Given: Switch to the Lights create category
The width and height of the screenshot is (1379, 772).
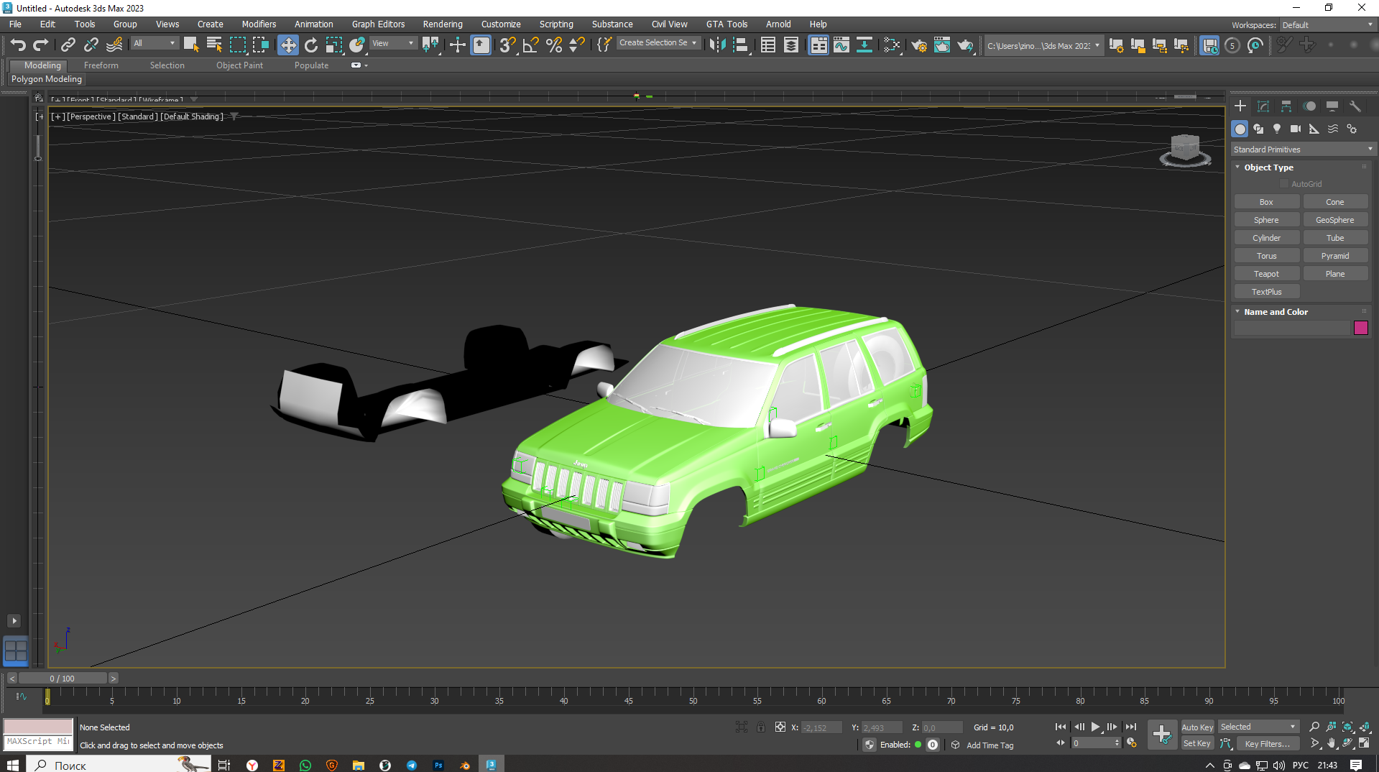Looking at the screenshot, I should pos(1276,129).
